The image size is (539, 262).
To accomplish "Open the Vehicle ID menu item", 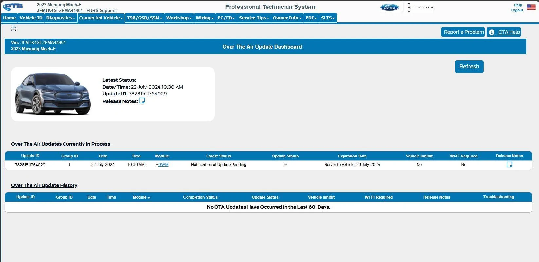I will click(31, 18).
